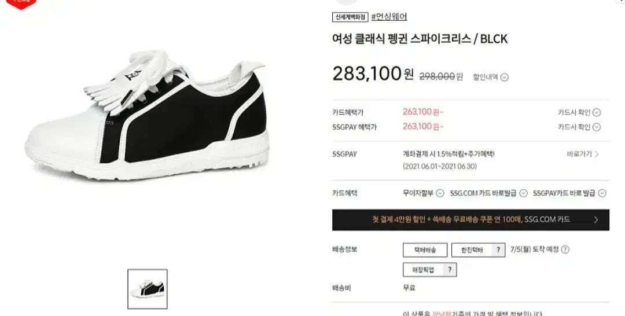Open the arrival date help icon

click(x=565, y=250)
